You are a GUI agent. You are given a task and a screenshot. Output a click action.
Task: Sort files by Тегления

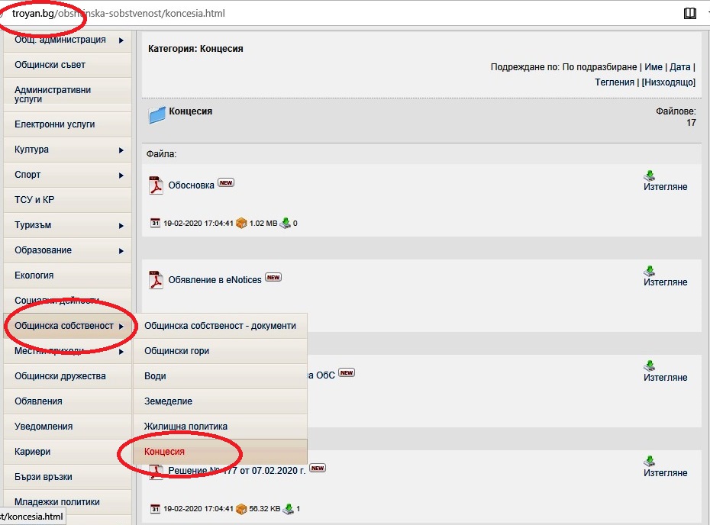click(615, 82)
